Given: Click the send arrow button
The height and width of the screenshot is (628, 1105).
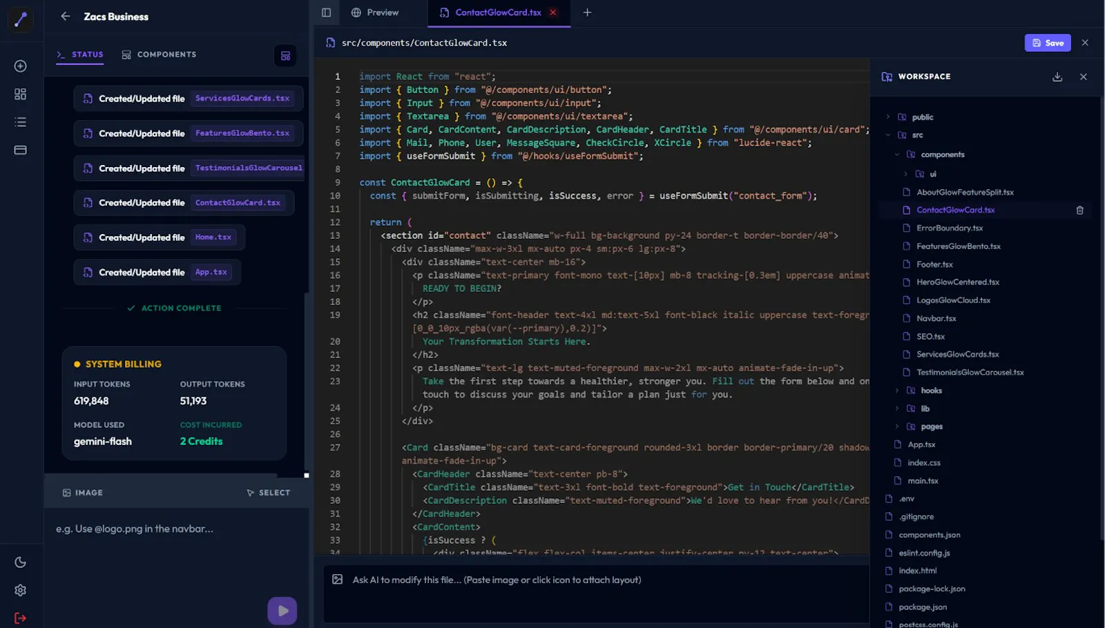Looking at the screenshot, I should (282, 611).
